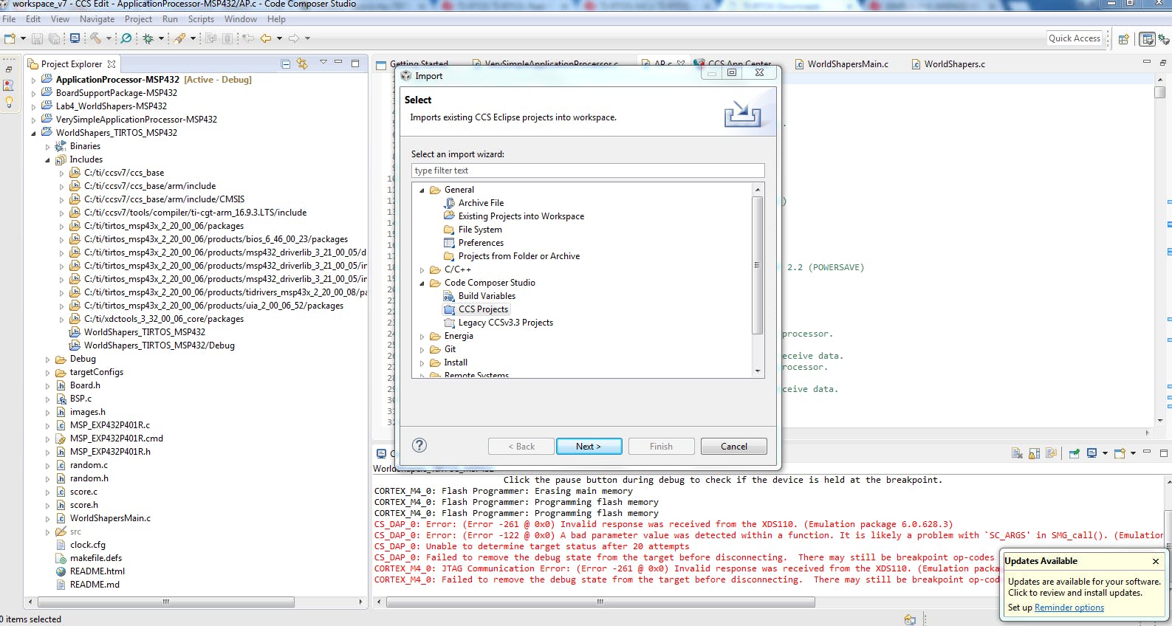Screen dimensions: 1172x626
Task: Click Collapse All in Project Explorer
Action: 286,64
